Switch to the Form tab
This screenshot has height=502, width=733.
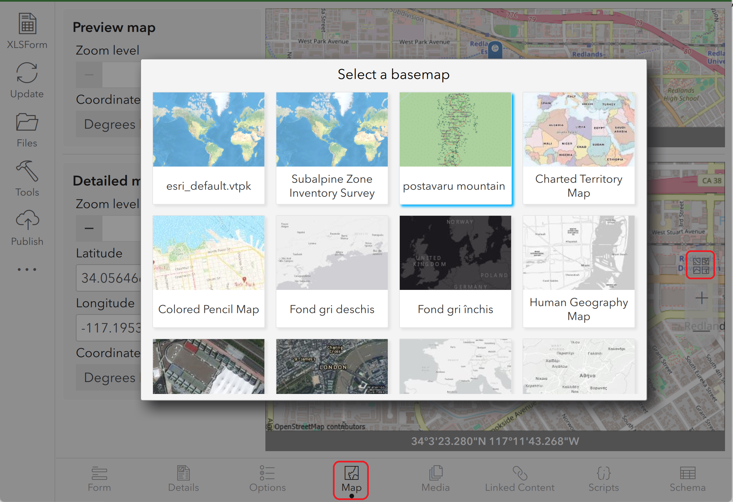[x=99, y=479]
